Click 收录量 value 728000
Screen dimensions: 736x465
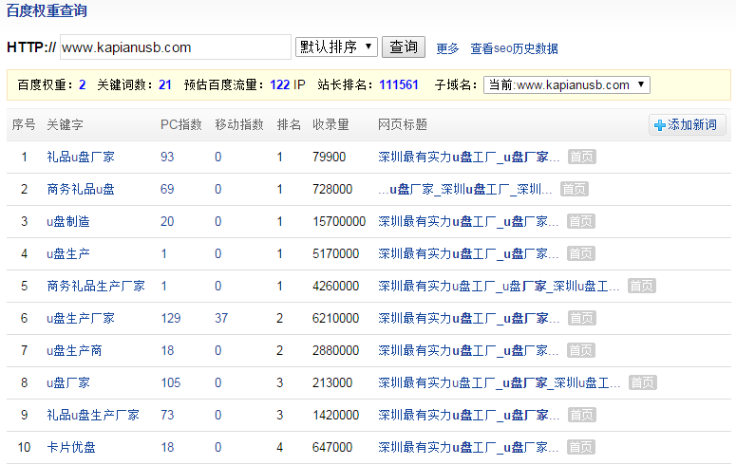[332, 189]
